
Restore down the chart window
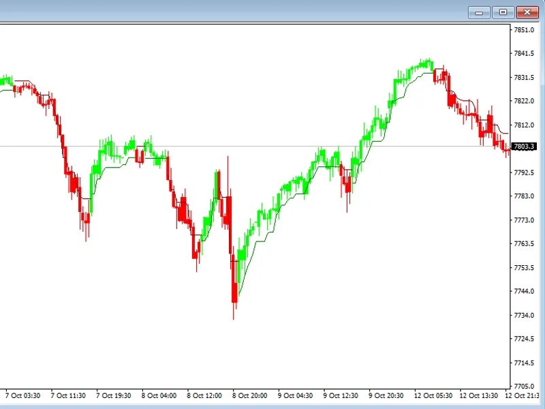click(503, 12)
